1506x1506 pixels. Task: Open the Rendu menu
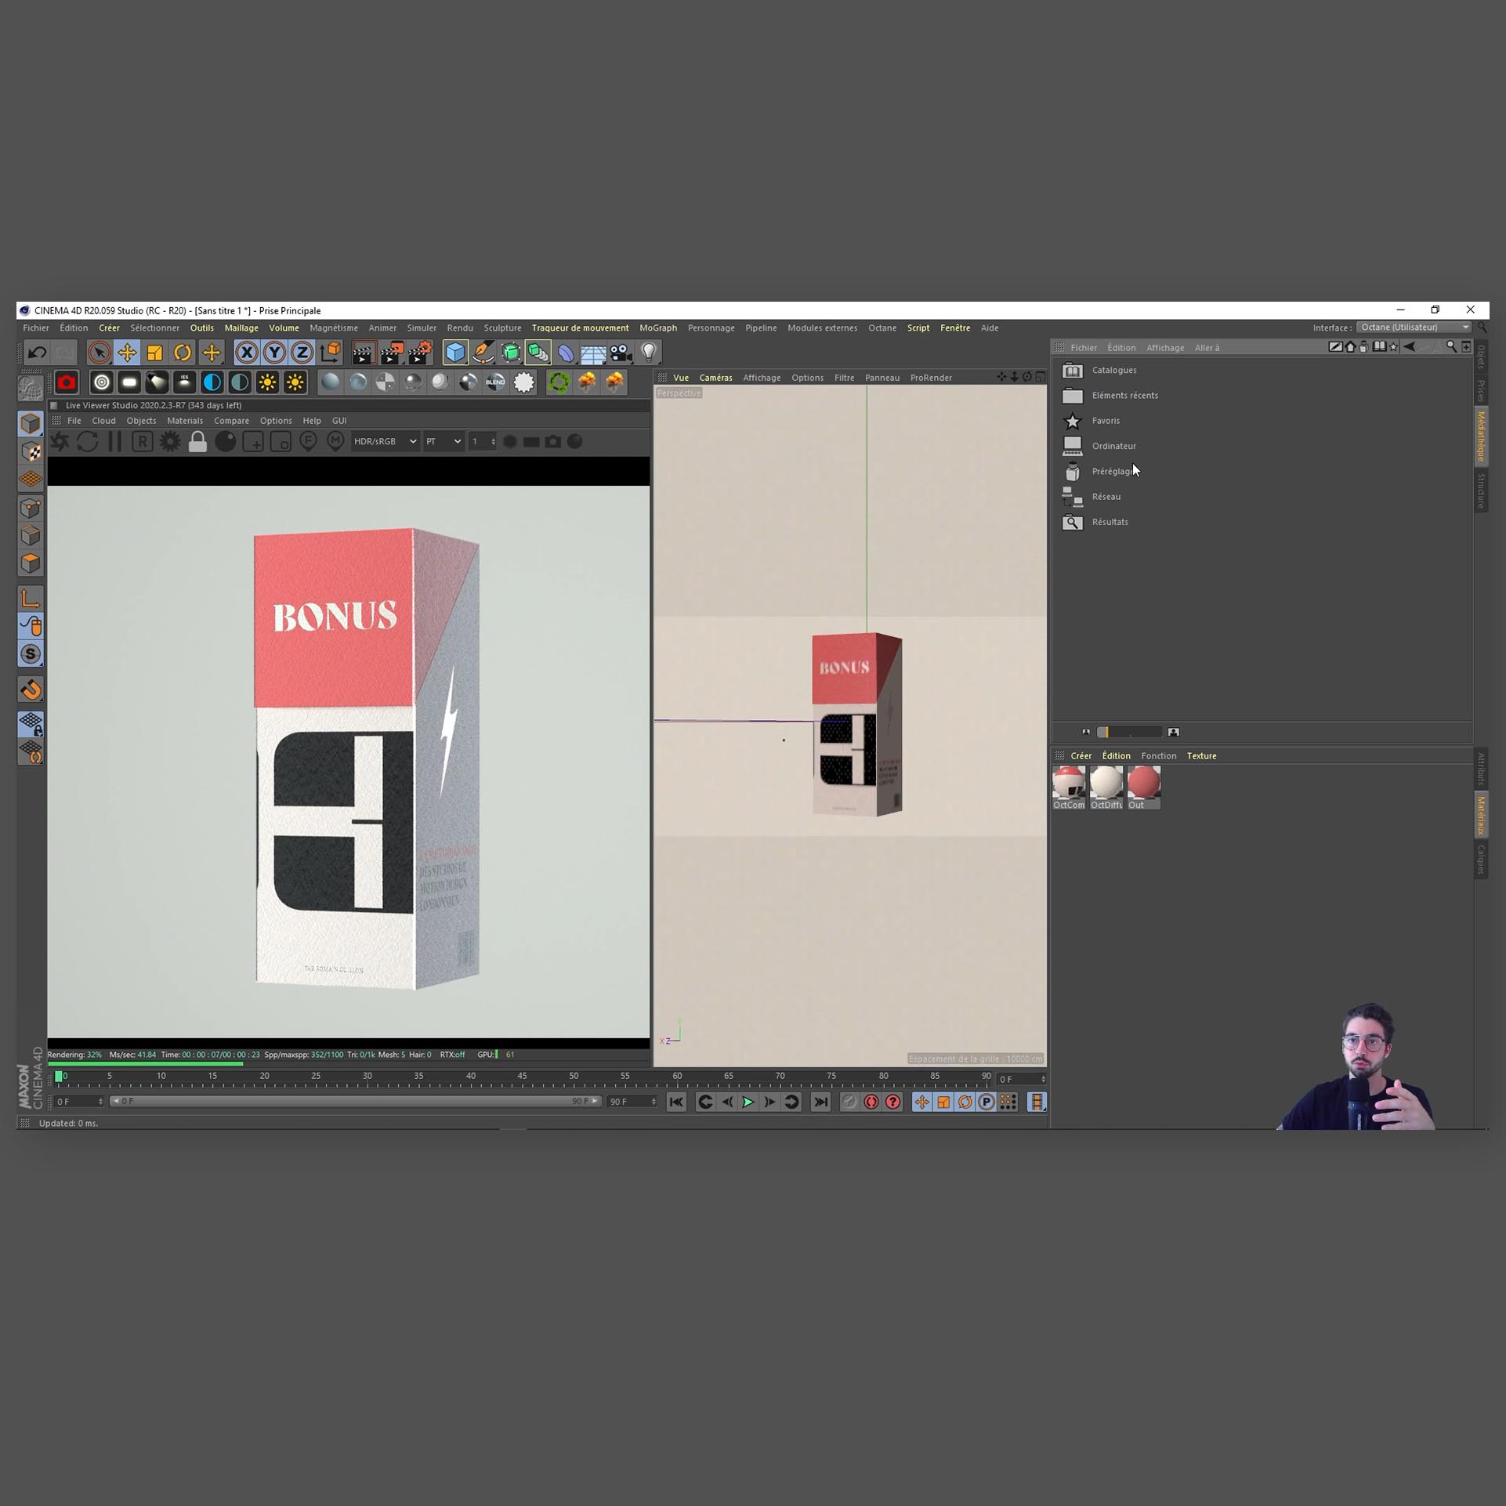[x=460, y=328]
